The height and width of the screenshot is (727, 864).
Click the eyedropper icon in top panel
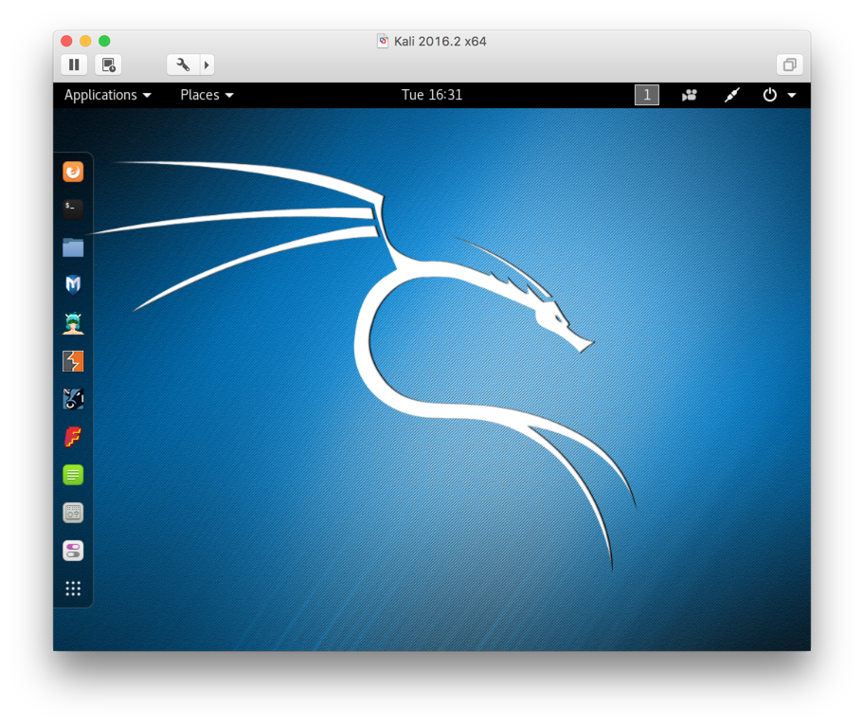click(x=731, y=95)
